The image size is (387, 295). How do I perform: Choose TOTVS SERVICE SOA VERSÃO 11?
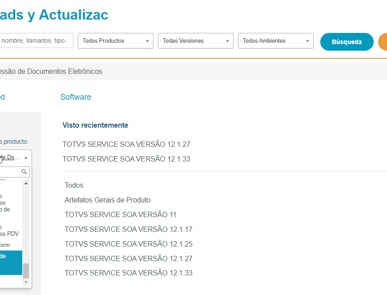coord(121,215)
